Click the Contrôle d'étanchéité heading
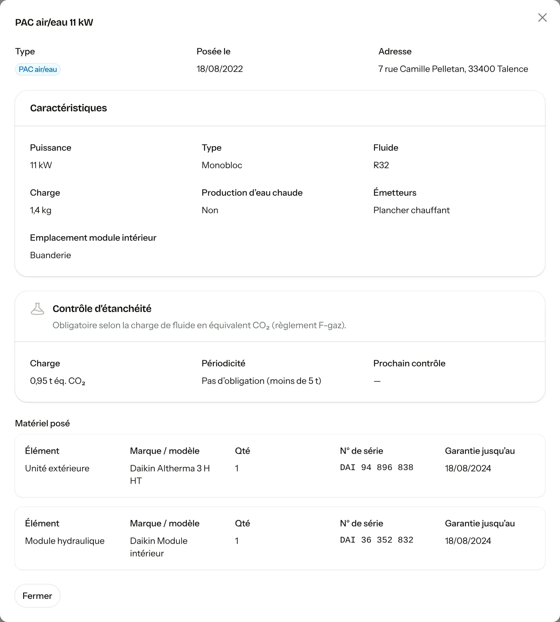Image resolution: width=560 pixels, height=622 pixels. pyautogui.click(x=102, y=309)
